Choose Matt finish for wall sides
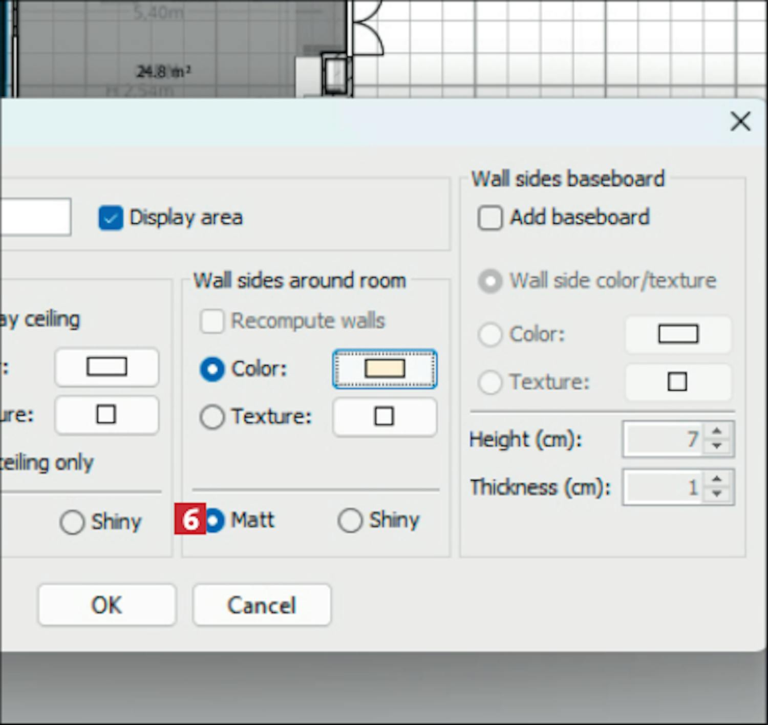 point(215,521)
